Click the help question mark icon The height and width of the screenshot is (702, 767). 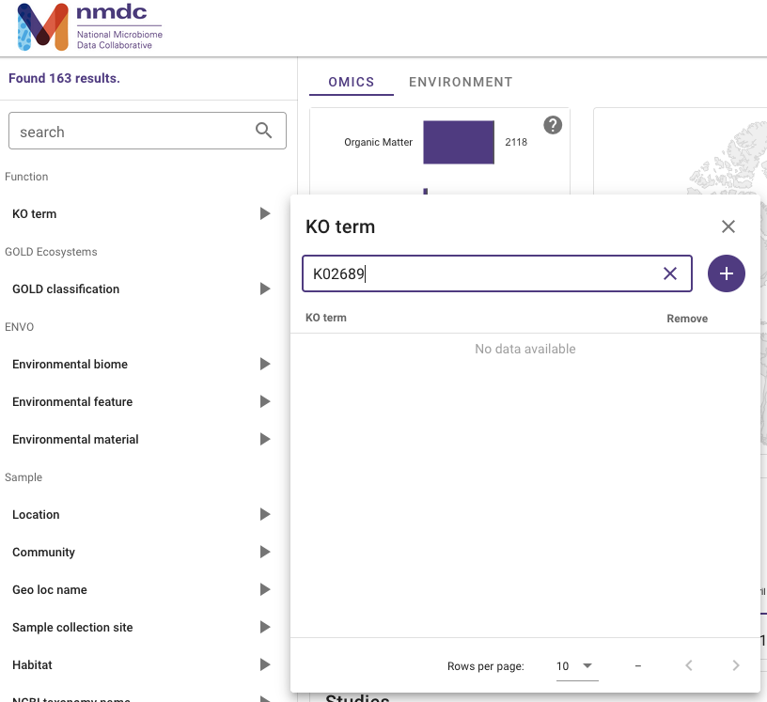tap(553, 124)
